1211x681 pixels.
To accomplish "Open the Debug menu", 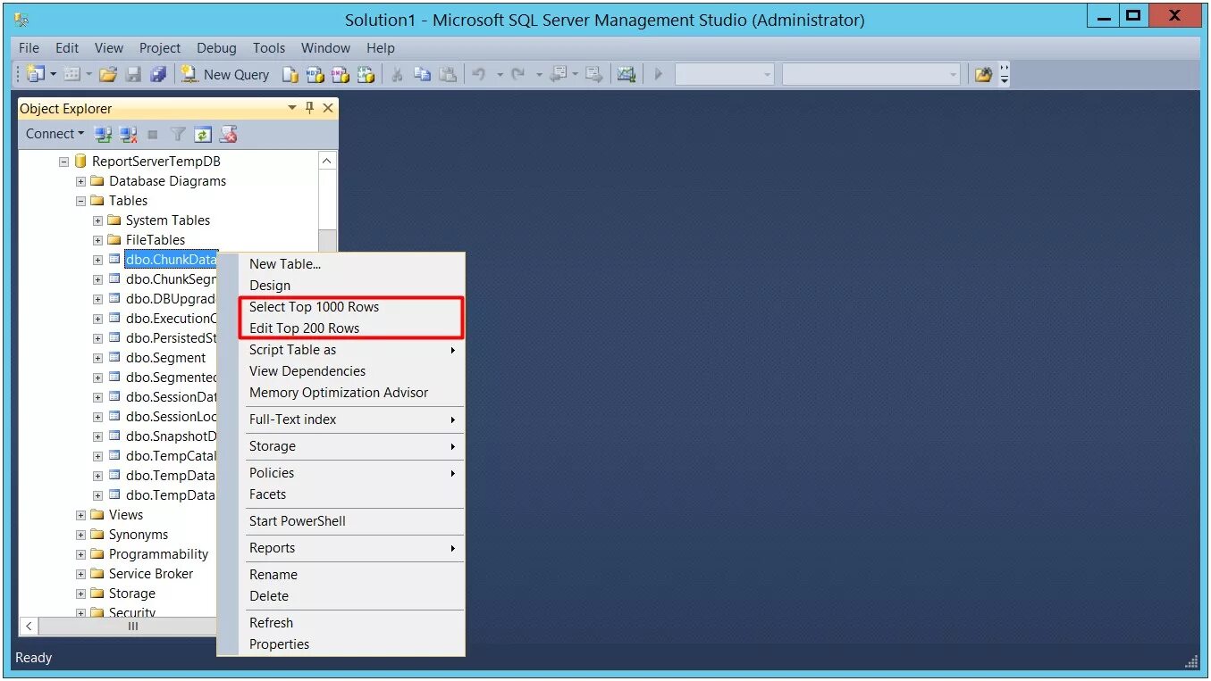I will (x=216, y=48).
